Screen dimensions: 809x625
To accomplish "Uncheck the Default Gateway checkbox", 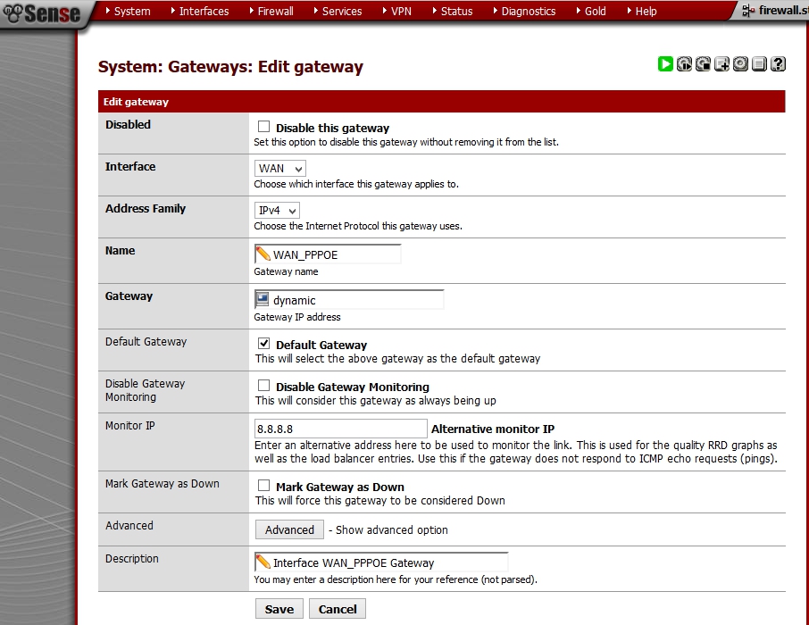I will point(263,344).
